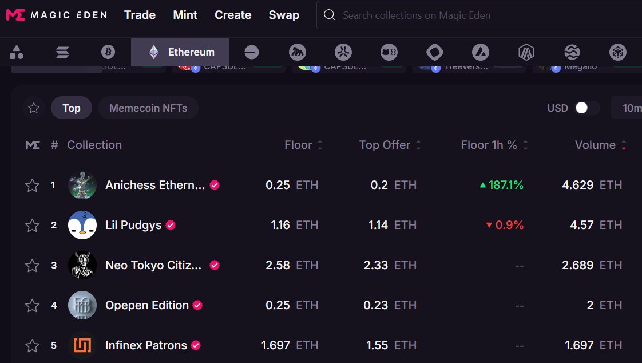Screen dimensions: 642x363
Task: Select the Solana chain icon
Action: click(x=62, y=52)
